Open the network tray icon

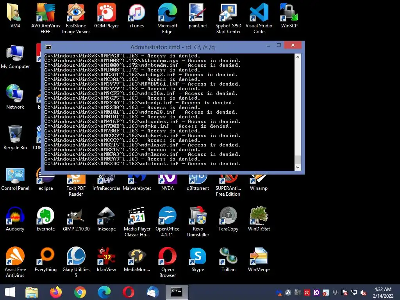click(354, 293)
